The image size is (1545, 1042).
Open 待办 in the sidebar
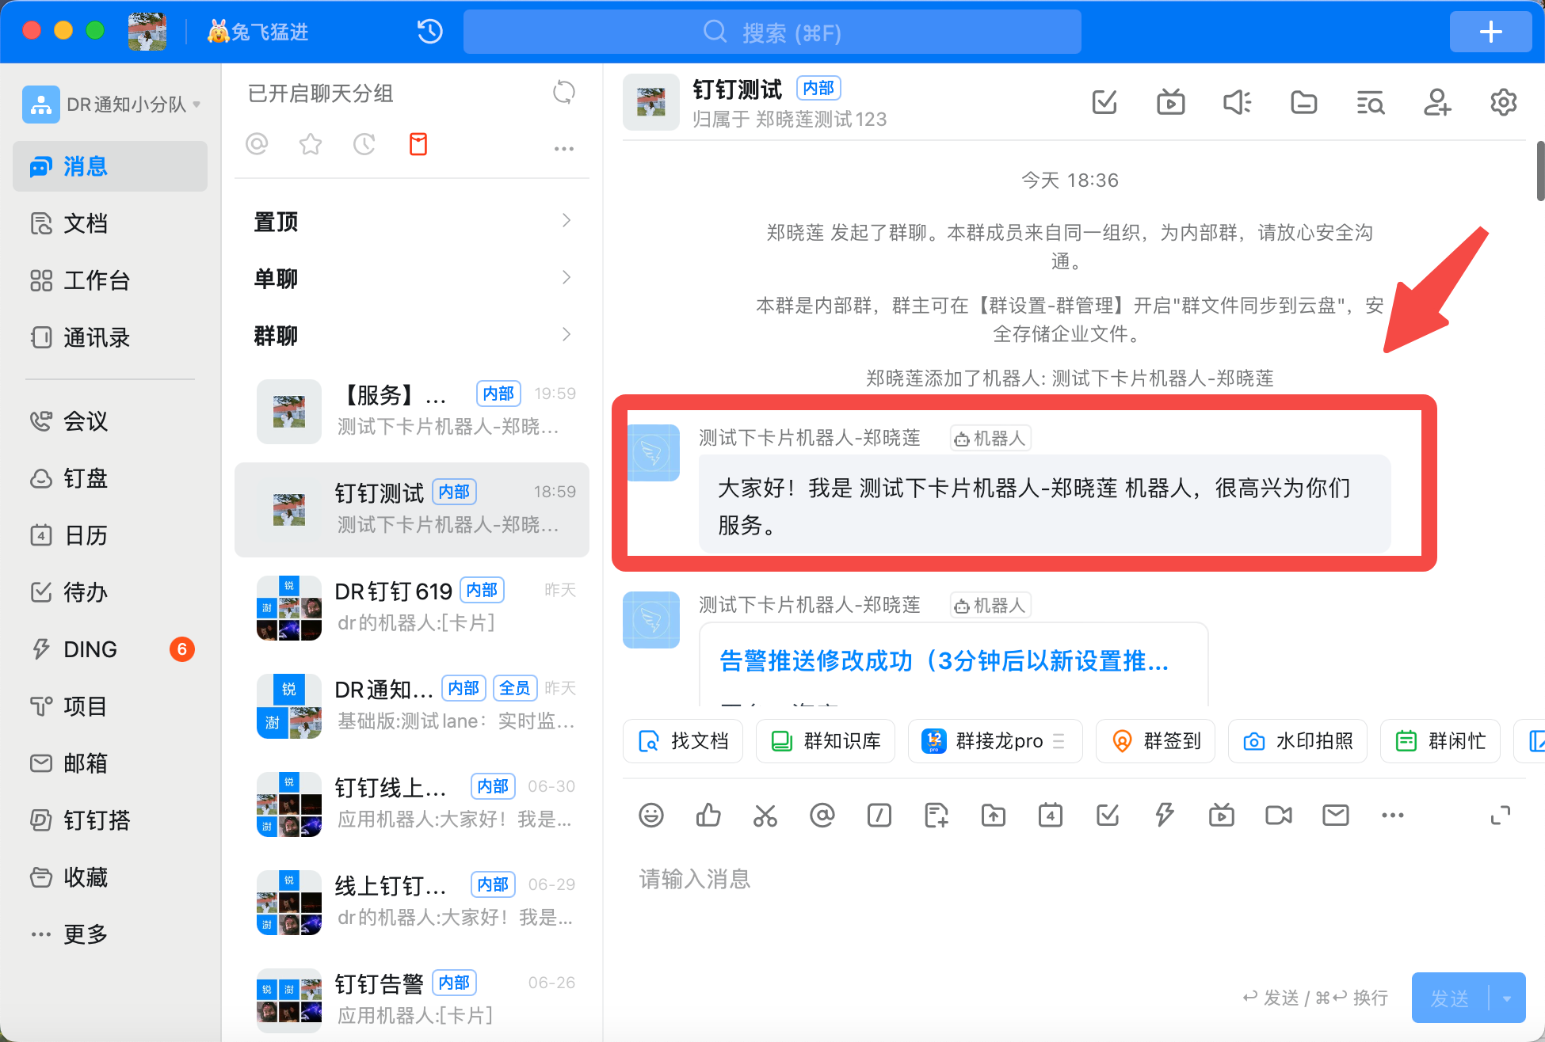[110, 592]
